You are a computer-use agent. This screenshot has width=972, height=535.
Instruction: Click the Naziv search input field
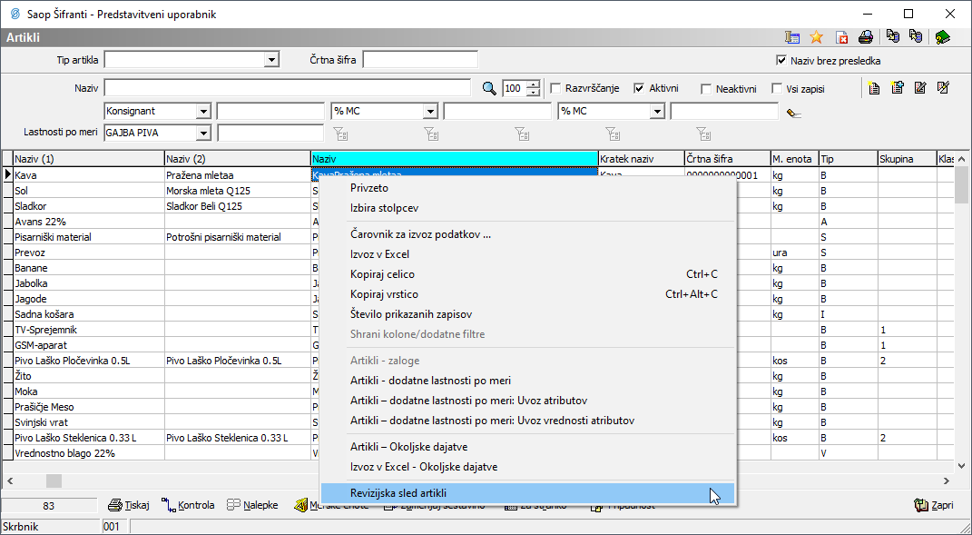[287, 88]
